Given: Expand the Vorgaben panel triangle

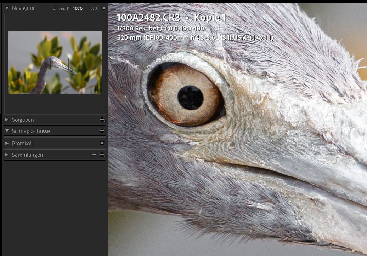Looking at the screenshot, I should (x=7, y=120).
